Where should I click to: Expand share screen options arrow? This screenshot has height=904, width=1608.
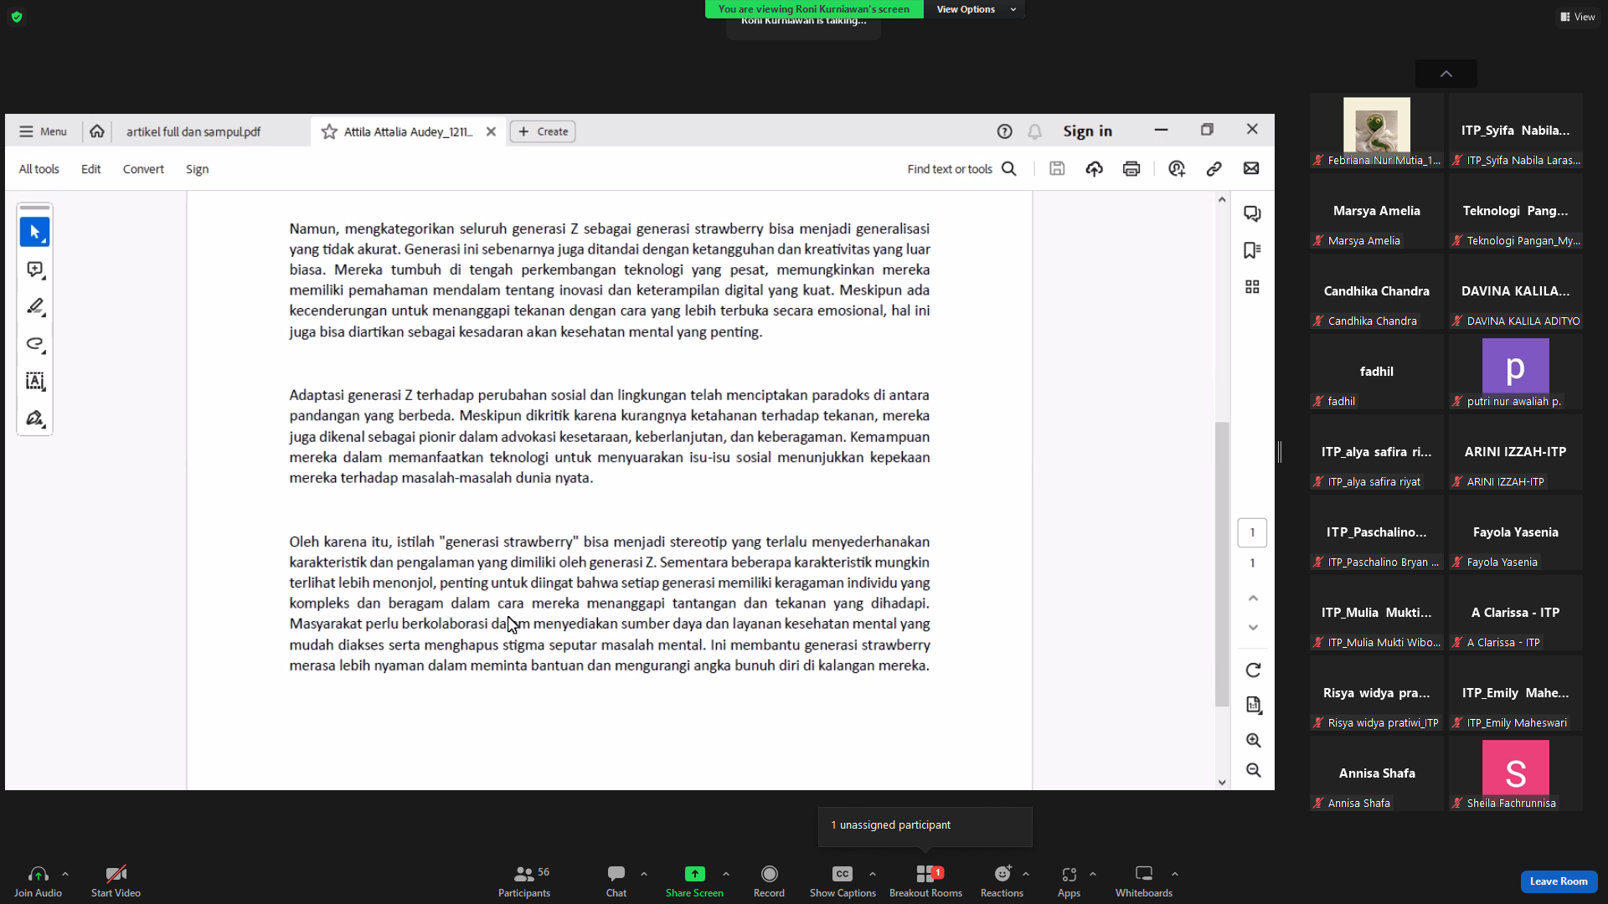(726, 874)
